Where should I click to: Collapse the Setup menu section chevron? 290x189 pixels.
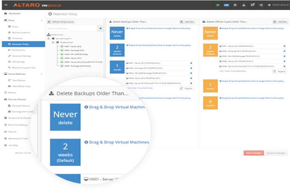(x=42, y=20)
